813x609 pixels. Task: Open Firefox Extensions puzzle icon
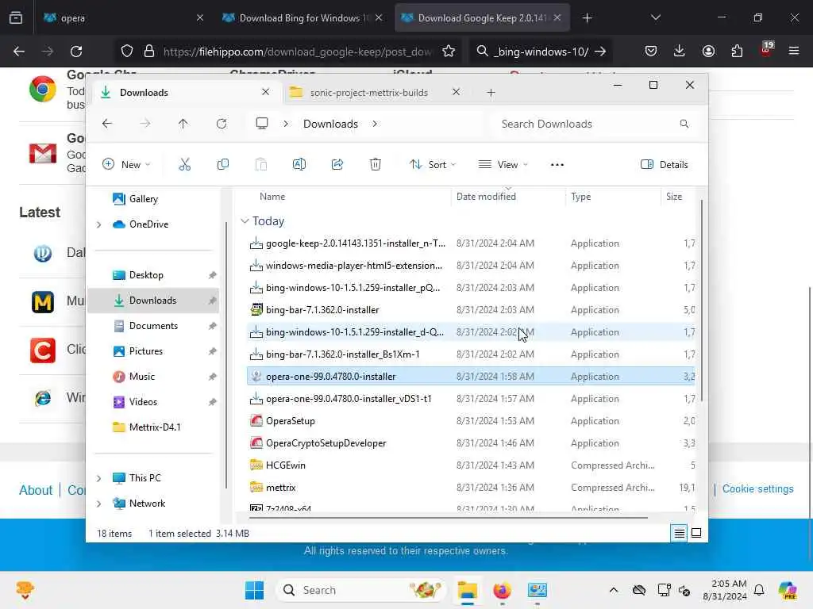tap(737, 52)
